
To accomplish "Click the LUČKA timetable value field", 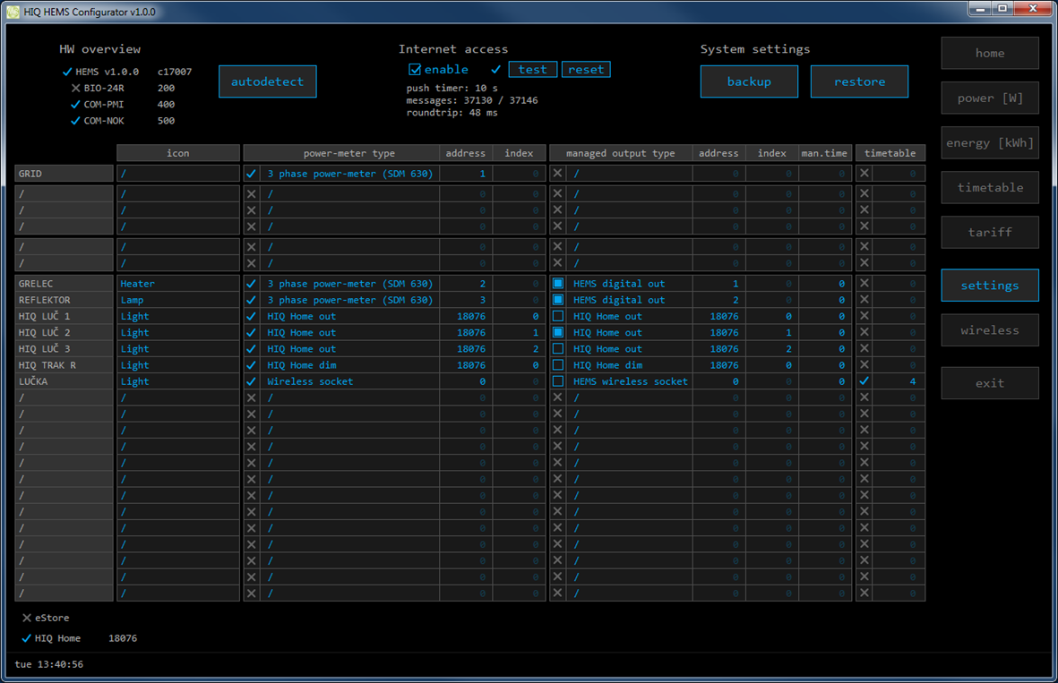I will point(898,381).
